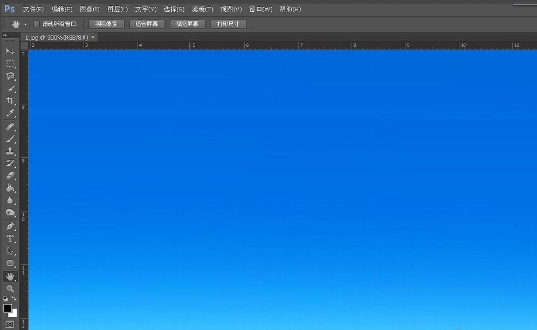The image size is (537, 330).
Task: Open the 帮助(H) menu
Action: click(290, 9)
